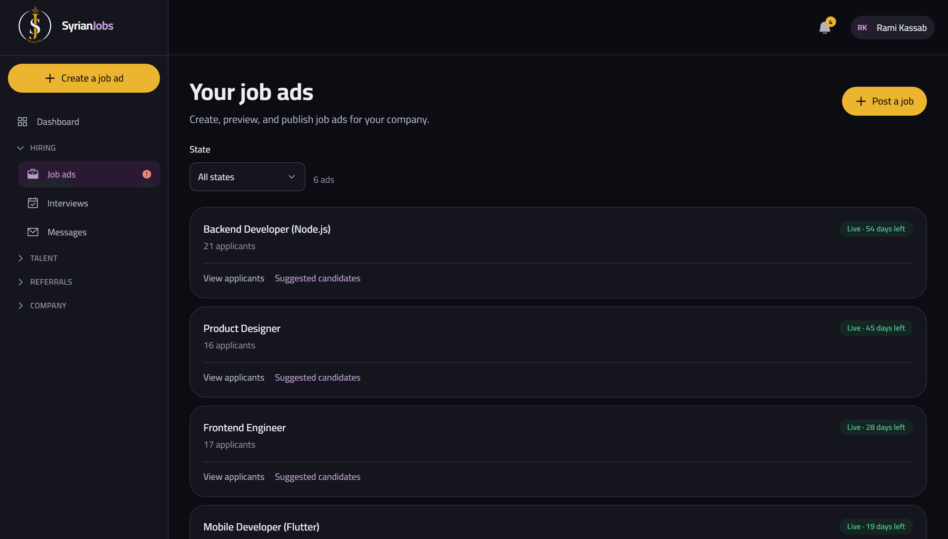Click the RK avatar circle
Viewport: 948px width, 539px height.
pyautogui.click(x=862, y=28)
